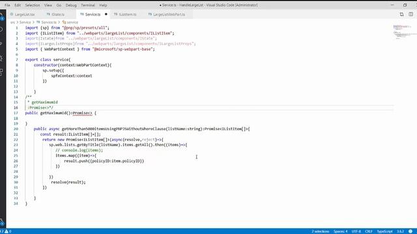
Task: Switch to the IState.ts tab
Action: (58, 14)
